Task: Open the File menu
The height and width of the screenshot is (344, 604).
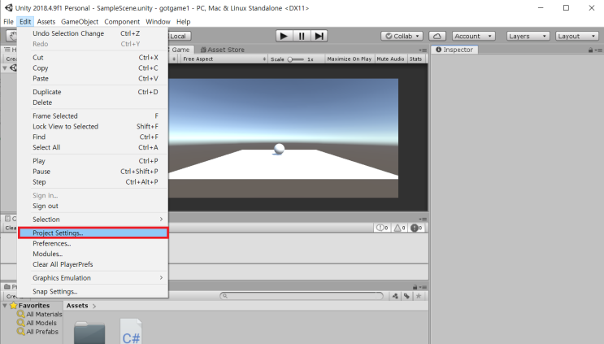Action: tap(8, 22)
